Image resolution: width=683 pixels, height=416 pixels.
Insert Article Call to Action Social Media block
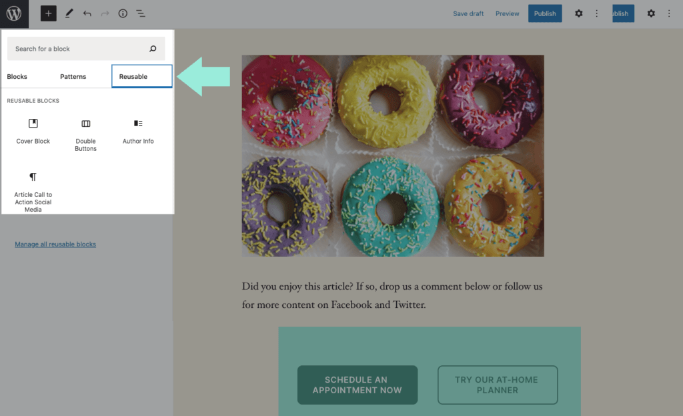point(33,192)
